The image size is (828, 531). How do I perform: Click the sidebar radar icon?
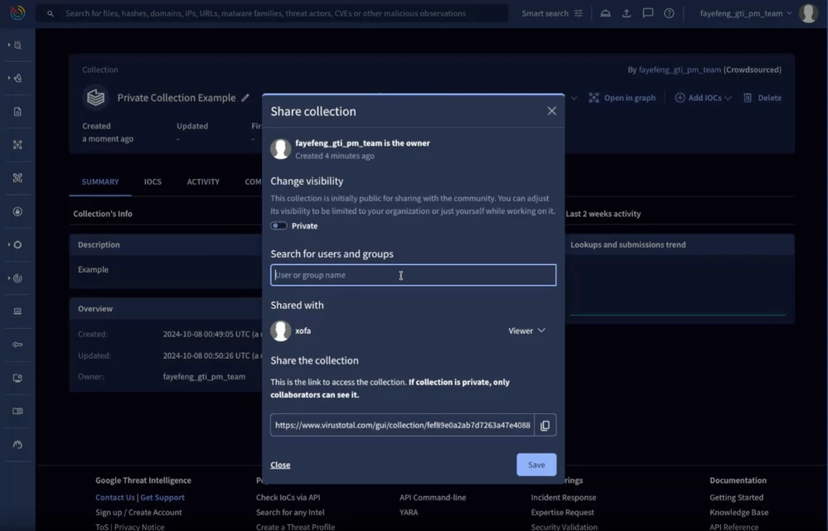pos(17,278)
